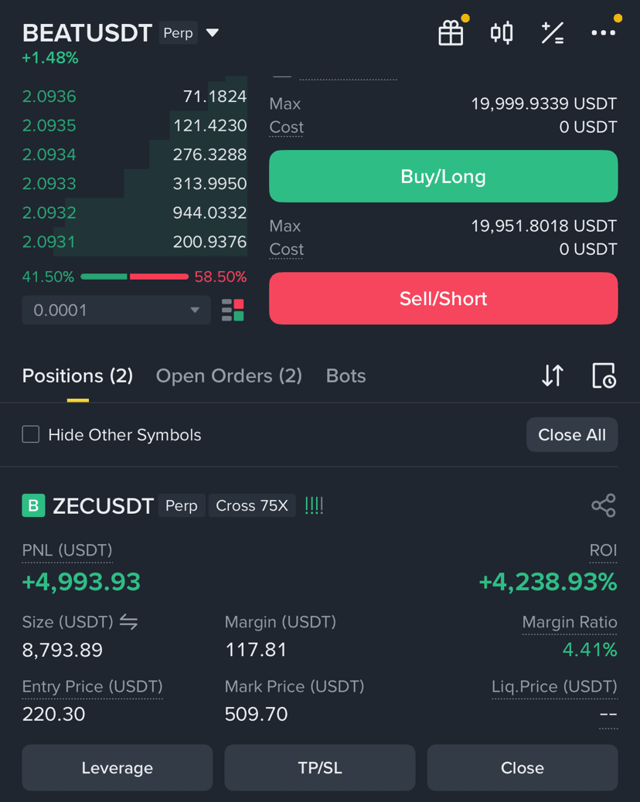The height and width of the screenshot is (802, 640).
Task: Expand the BEATUSDT symbol dropdown arrow
Action: (x=213, y=33)
